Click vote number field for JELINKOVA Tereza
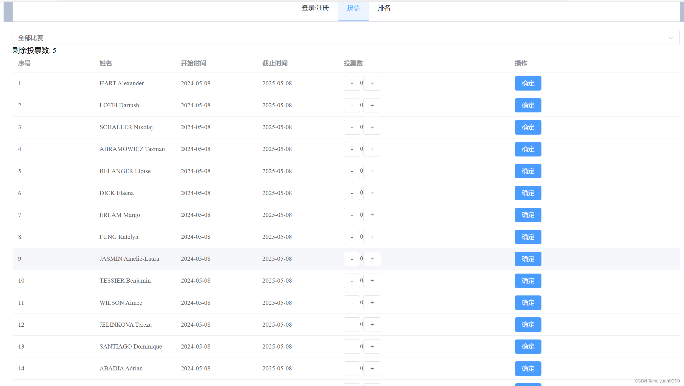The width and height of the screenshot is (684, 386). (362, 324)
